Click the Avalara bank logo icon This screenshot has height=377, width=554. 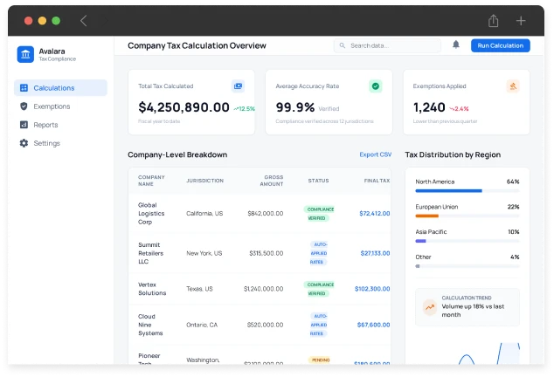(25, 54)
